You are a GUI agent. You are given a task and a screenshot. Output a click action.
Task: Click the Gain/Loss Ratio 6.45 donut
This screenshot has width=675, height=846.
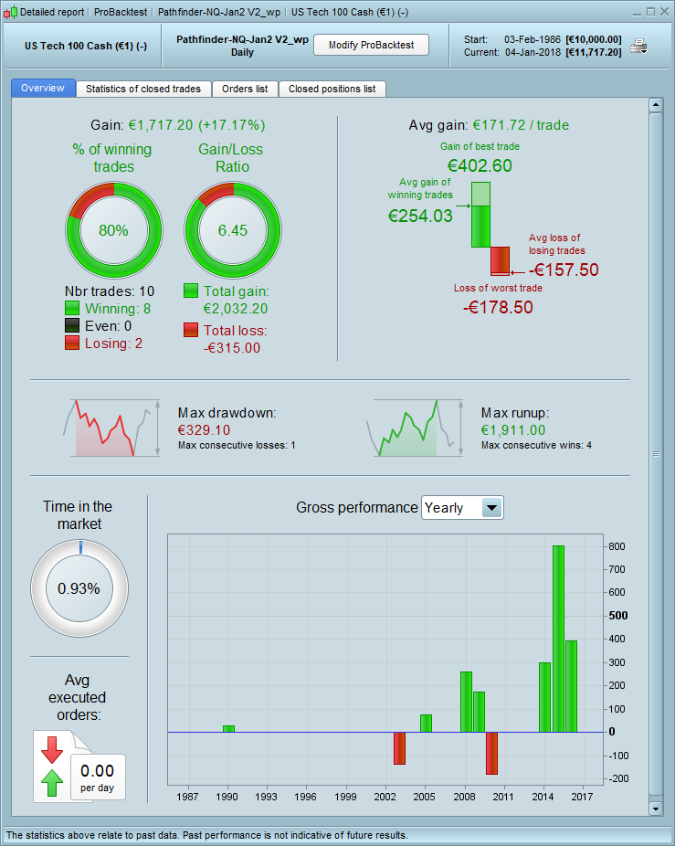[x=233, y=230]
